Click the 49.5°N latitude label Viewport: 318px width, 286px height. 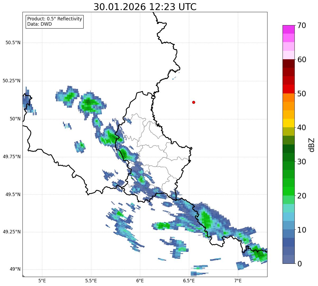pos(13,194)
